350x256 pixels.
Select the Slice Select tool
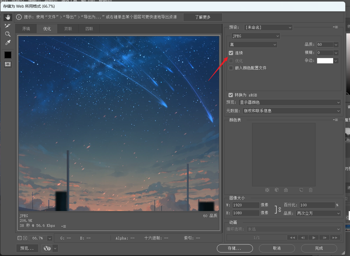8,26
